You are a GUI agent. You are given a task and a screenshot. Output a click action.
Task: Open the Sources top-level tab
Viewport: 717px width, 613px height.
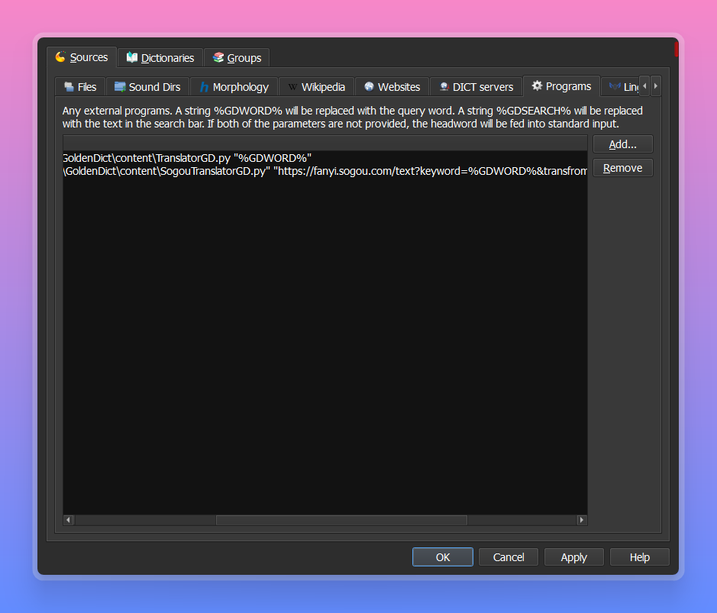coord(82,57)
